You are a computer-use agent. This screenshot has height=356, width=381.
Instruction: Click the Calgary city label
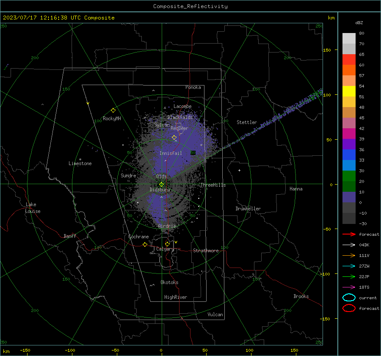(165, 249)
